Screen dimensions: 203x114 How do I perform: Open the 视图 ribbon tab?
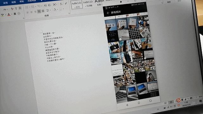tap(13, 2)
